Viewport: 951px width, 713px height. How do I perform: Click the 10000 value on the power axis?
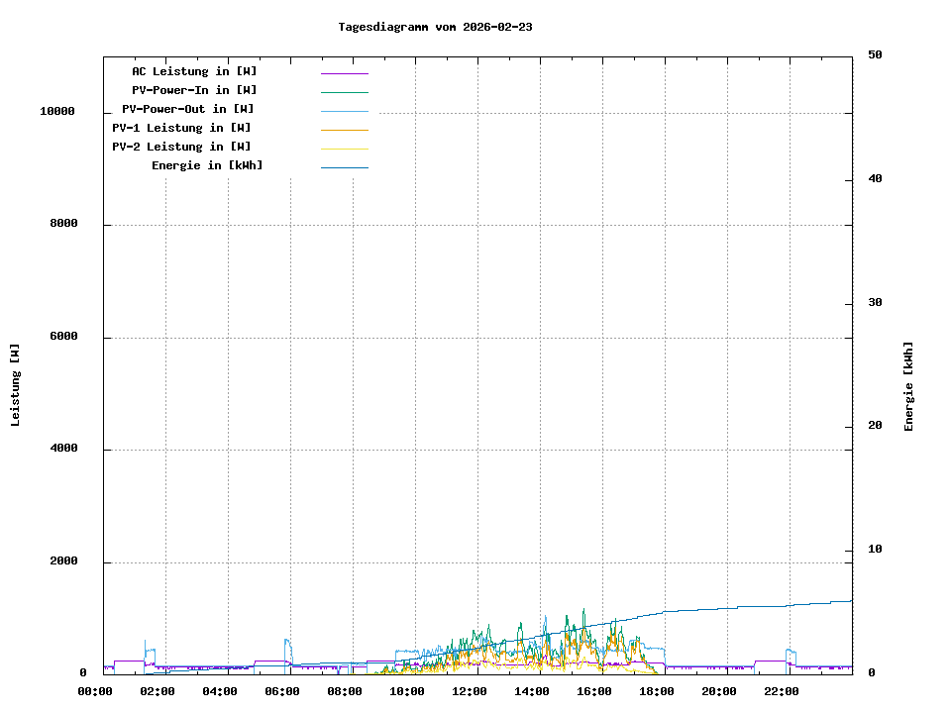pyautogui.click(x=57, y=112)
